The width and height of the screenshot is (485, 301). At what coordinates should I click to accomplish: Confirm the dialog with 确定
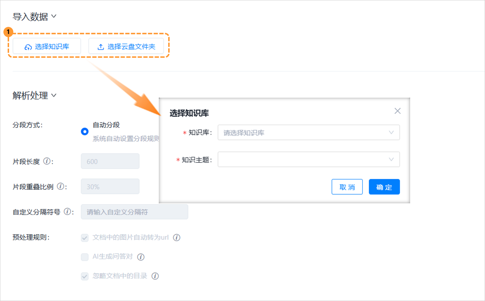click(384, 187)
